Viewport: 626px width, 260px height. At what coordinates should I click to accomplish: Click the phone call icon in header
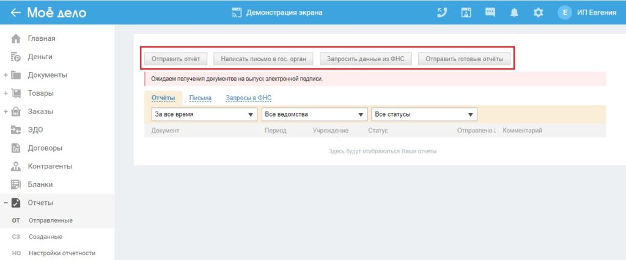point(442,13)
